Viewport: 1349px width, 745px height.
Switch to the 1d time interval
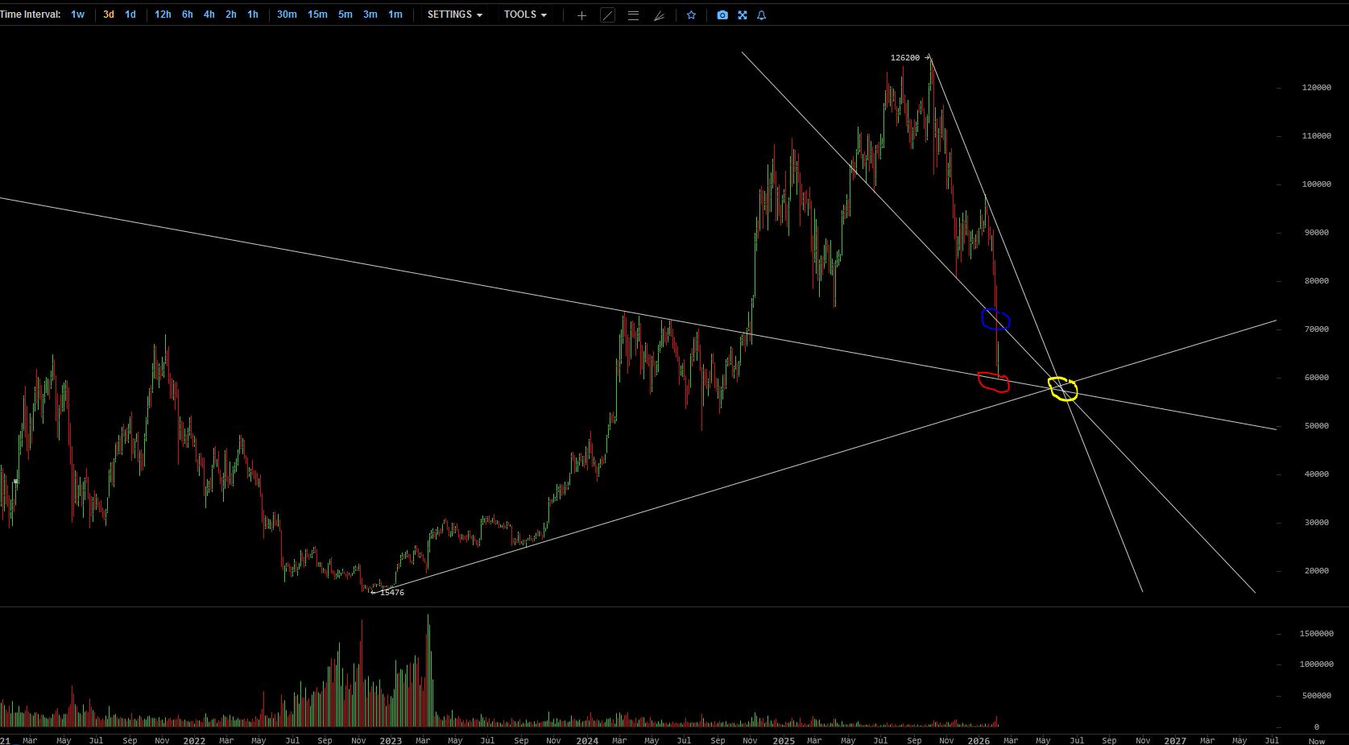coord(130,14)
